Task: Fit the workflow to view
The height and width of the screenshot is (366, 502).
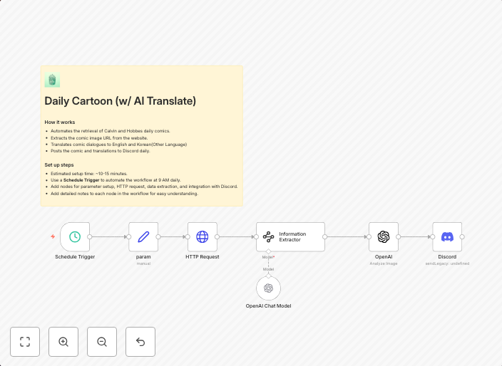Action: point(25,342)
